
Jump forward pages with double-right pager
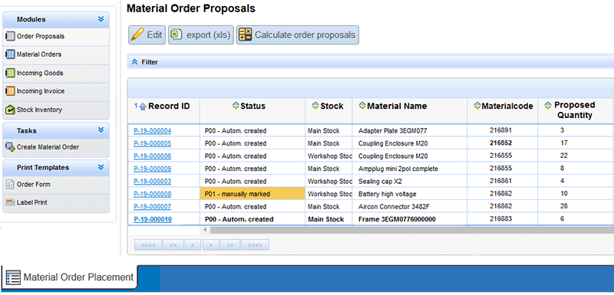coord(229,245)
